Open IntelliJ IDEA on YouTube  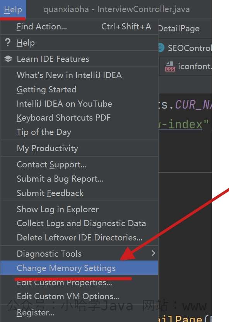(x=79, y=104)
